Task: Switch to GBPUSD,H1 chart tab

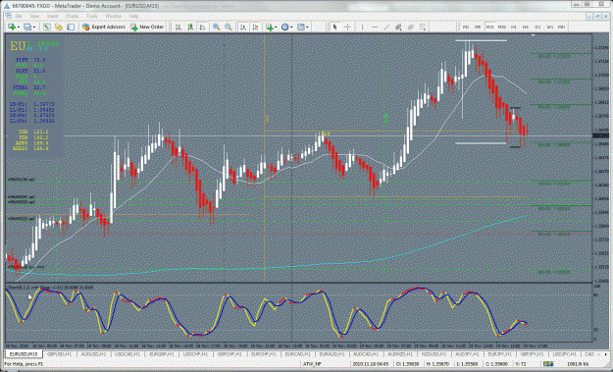Action: tap(60, 354)
